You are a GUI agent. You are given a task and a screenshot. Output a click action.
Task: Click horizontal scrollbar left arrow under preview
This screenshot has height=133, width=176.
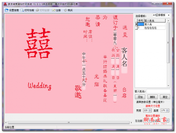[6, 122]
